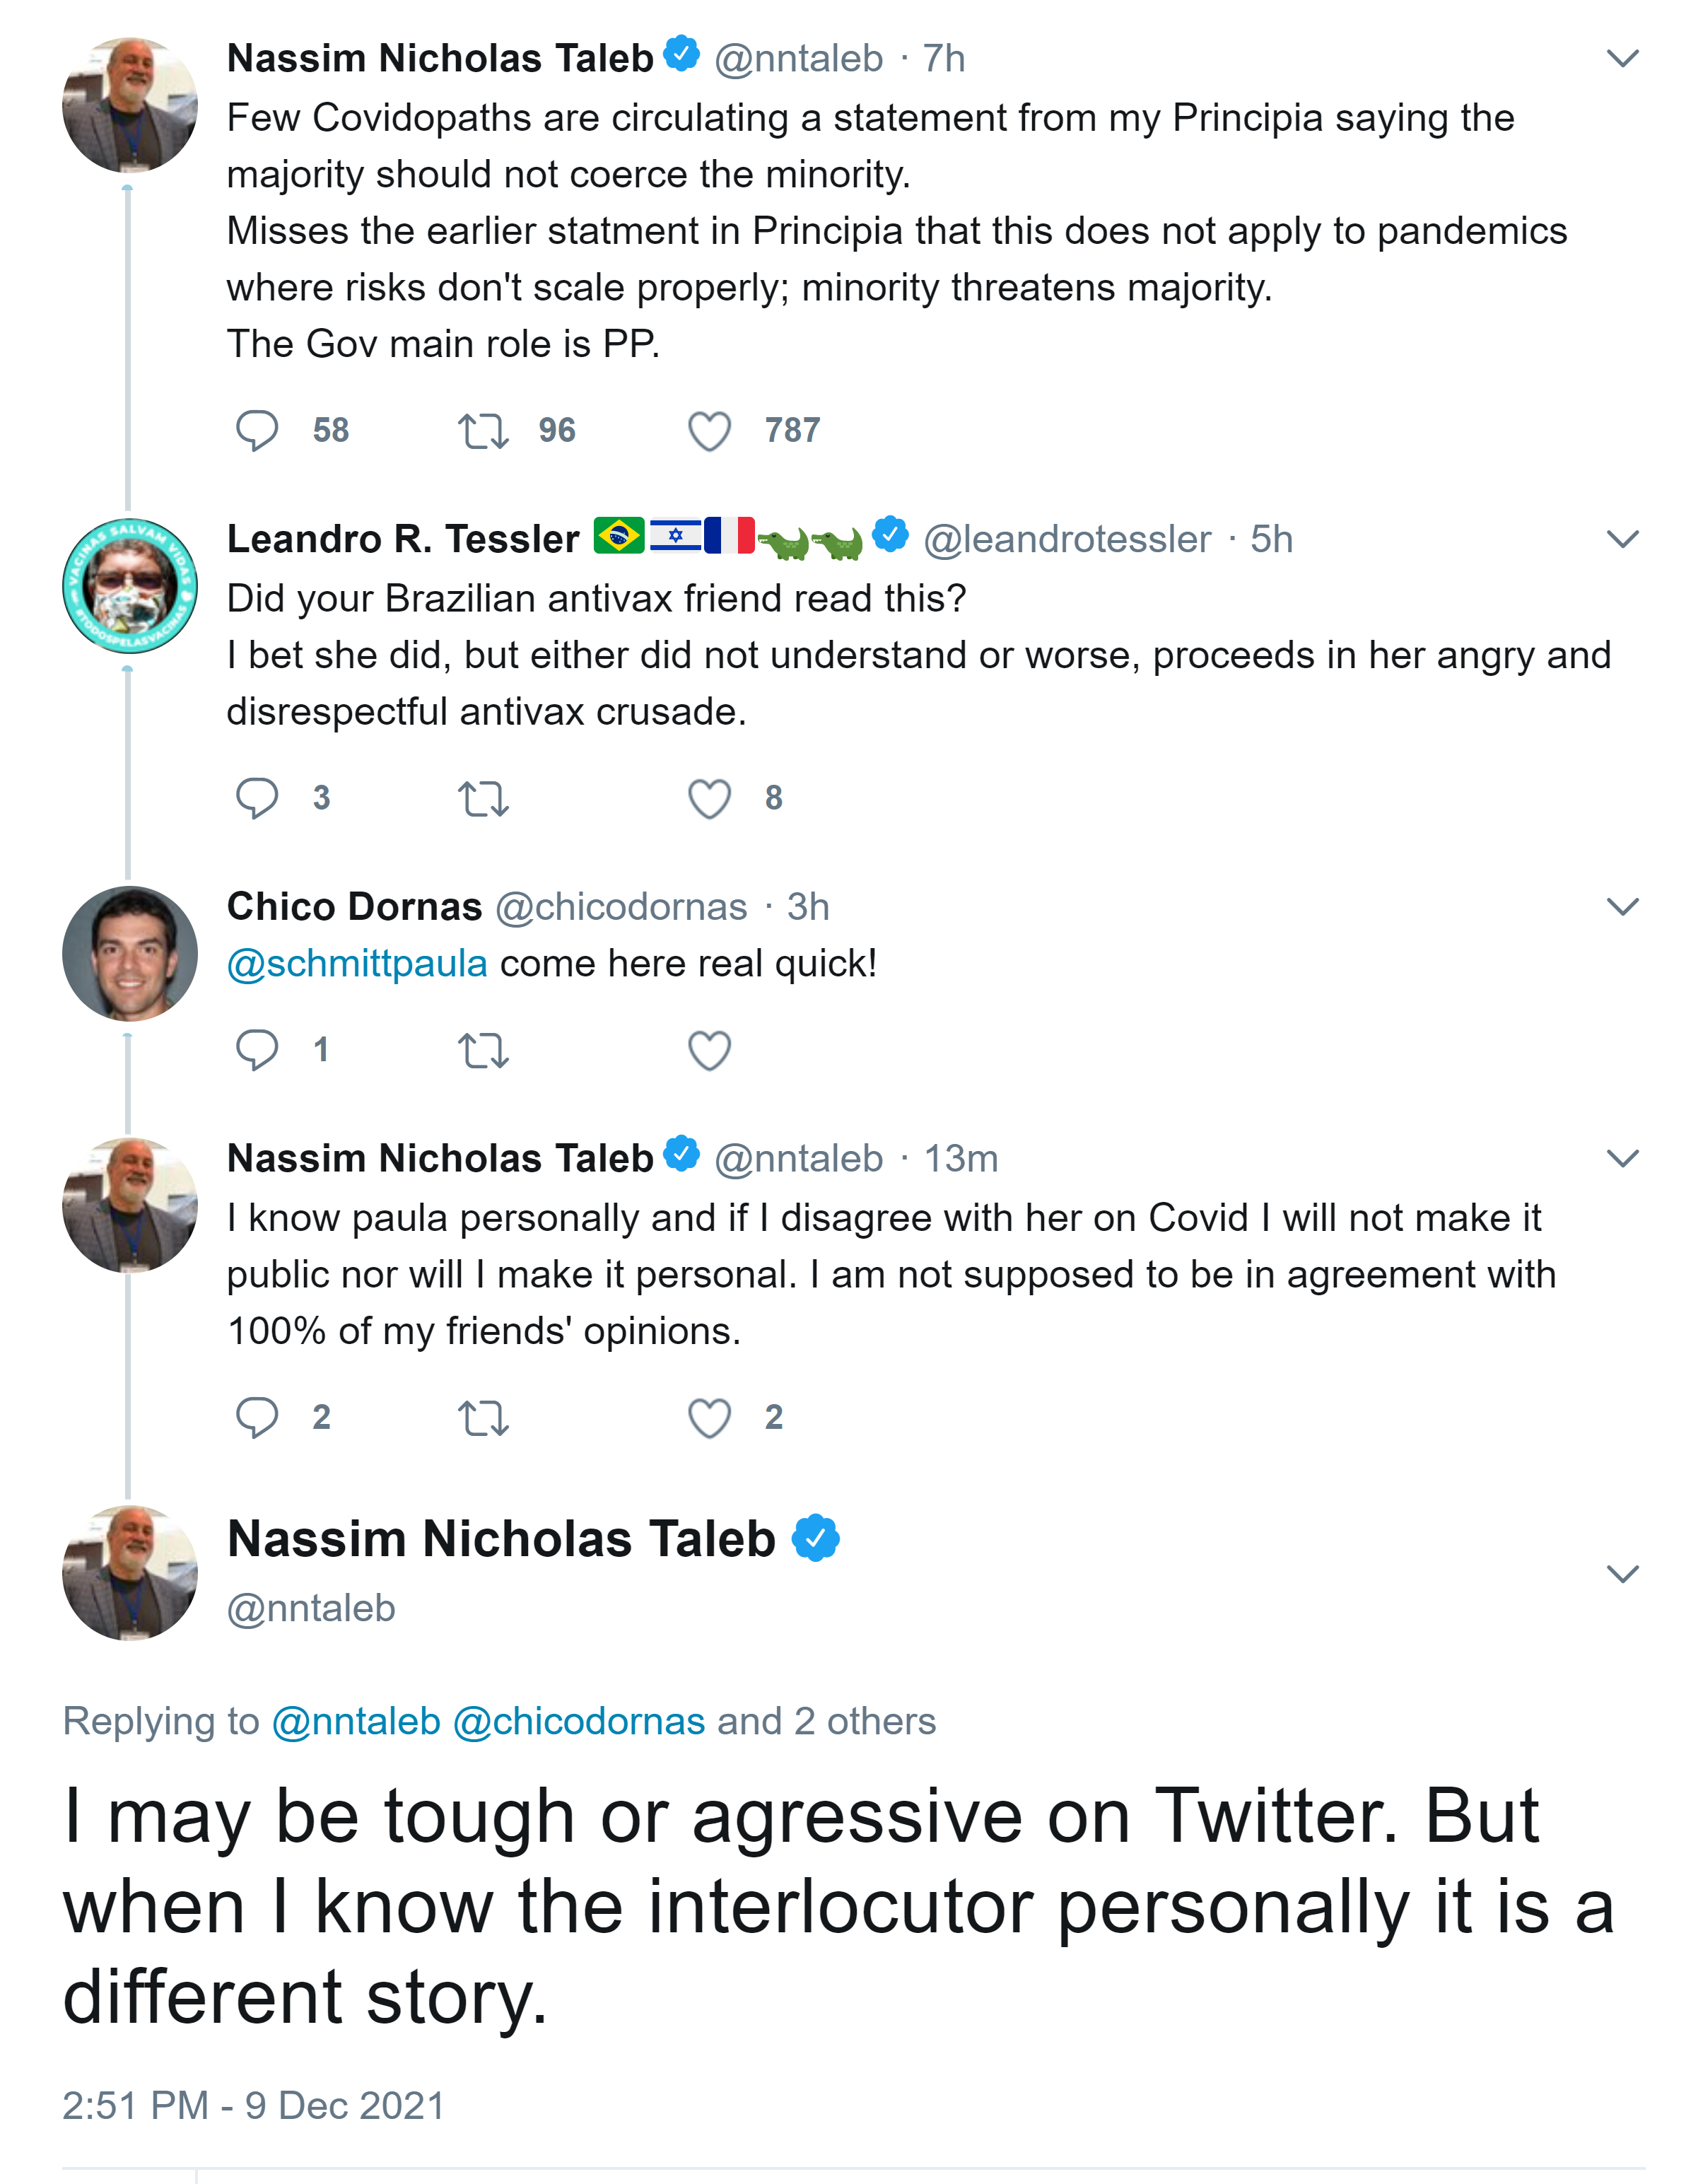Retweet Chico Dornas's tweet
The image size is (1698, 2184).
pos(483,1050)
